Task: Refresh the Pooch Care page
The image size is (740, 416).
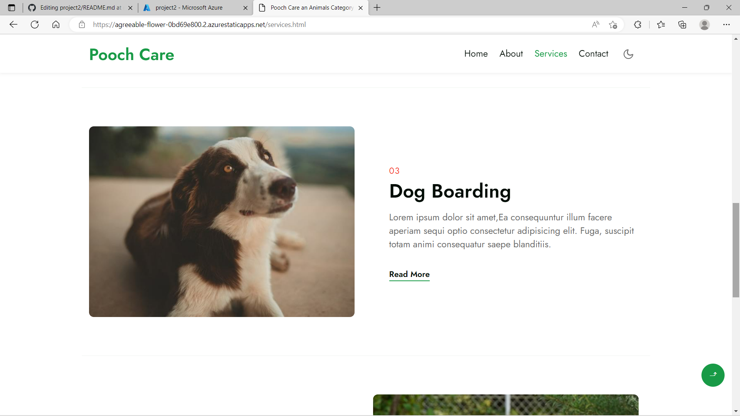Action: 35,24
